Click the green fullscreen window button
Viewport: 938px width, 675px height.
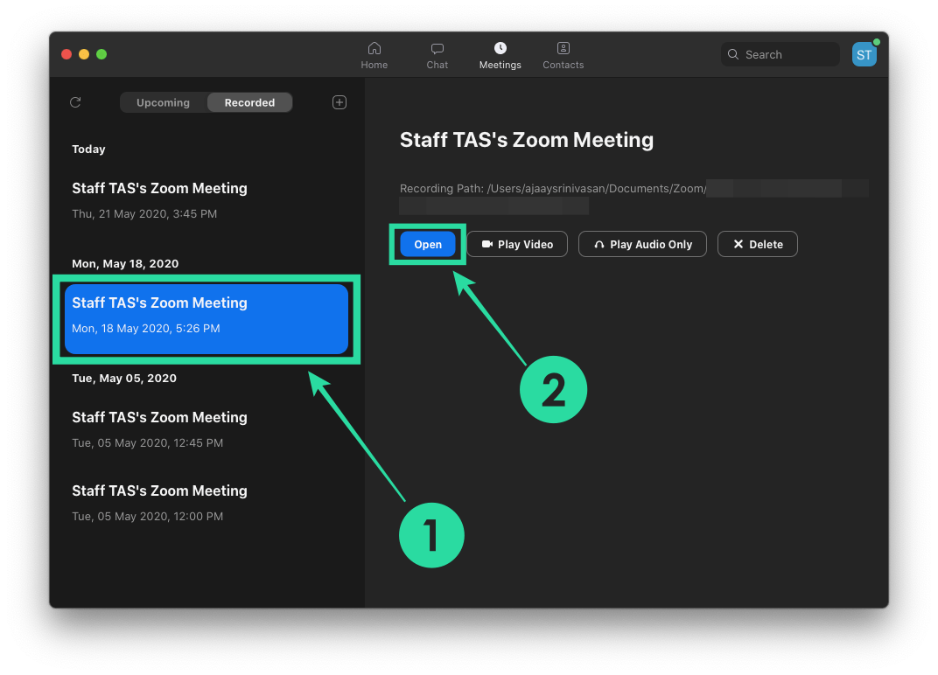(x=101, y=54)
